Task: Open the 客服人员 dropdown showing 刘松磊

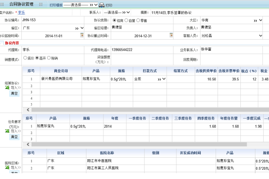Action: (232, 36)
